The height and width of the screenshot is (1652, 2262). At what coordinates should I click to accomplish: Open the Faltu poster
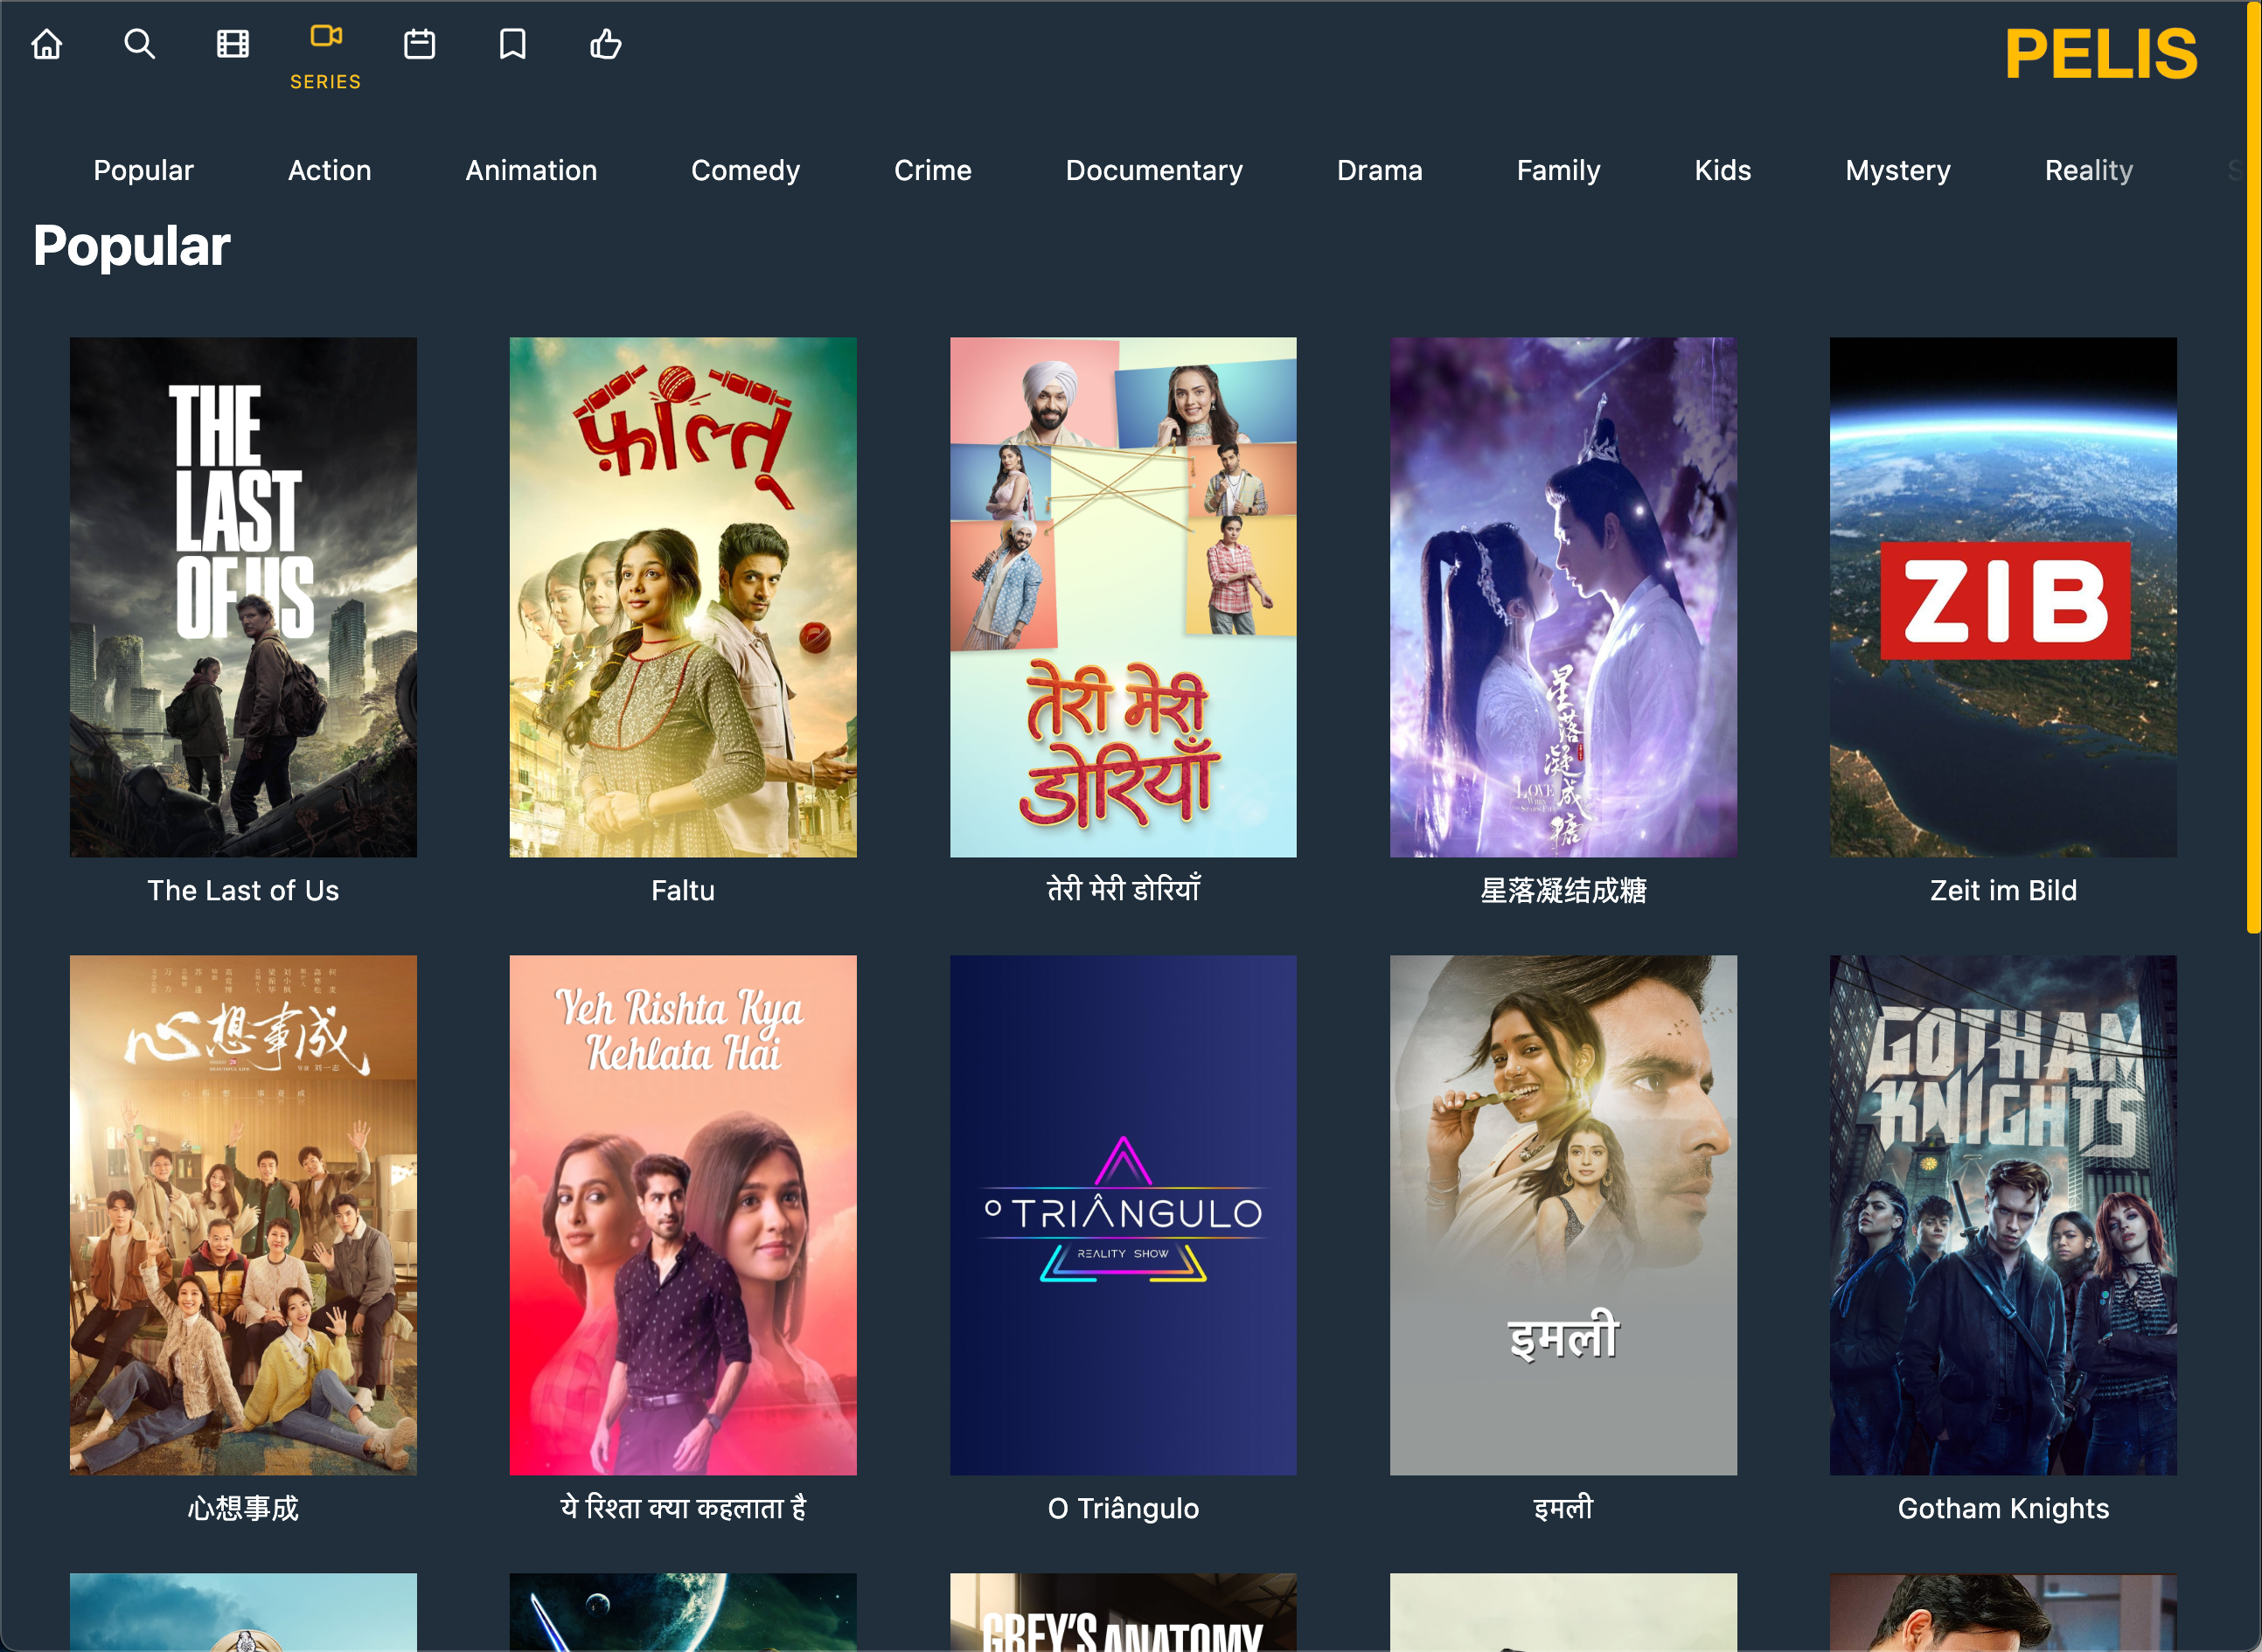(x=683, y=597)
